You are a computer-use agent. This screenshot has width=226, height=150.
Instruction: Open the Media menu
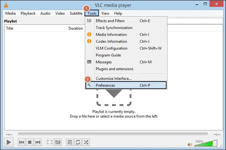coord(10,13)
